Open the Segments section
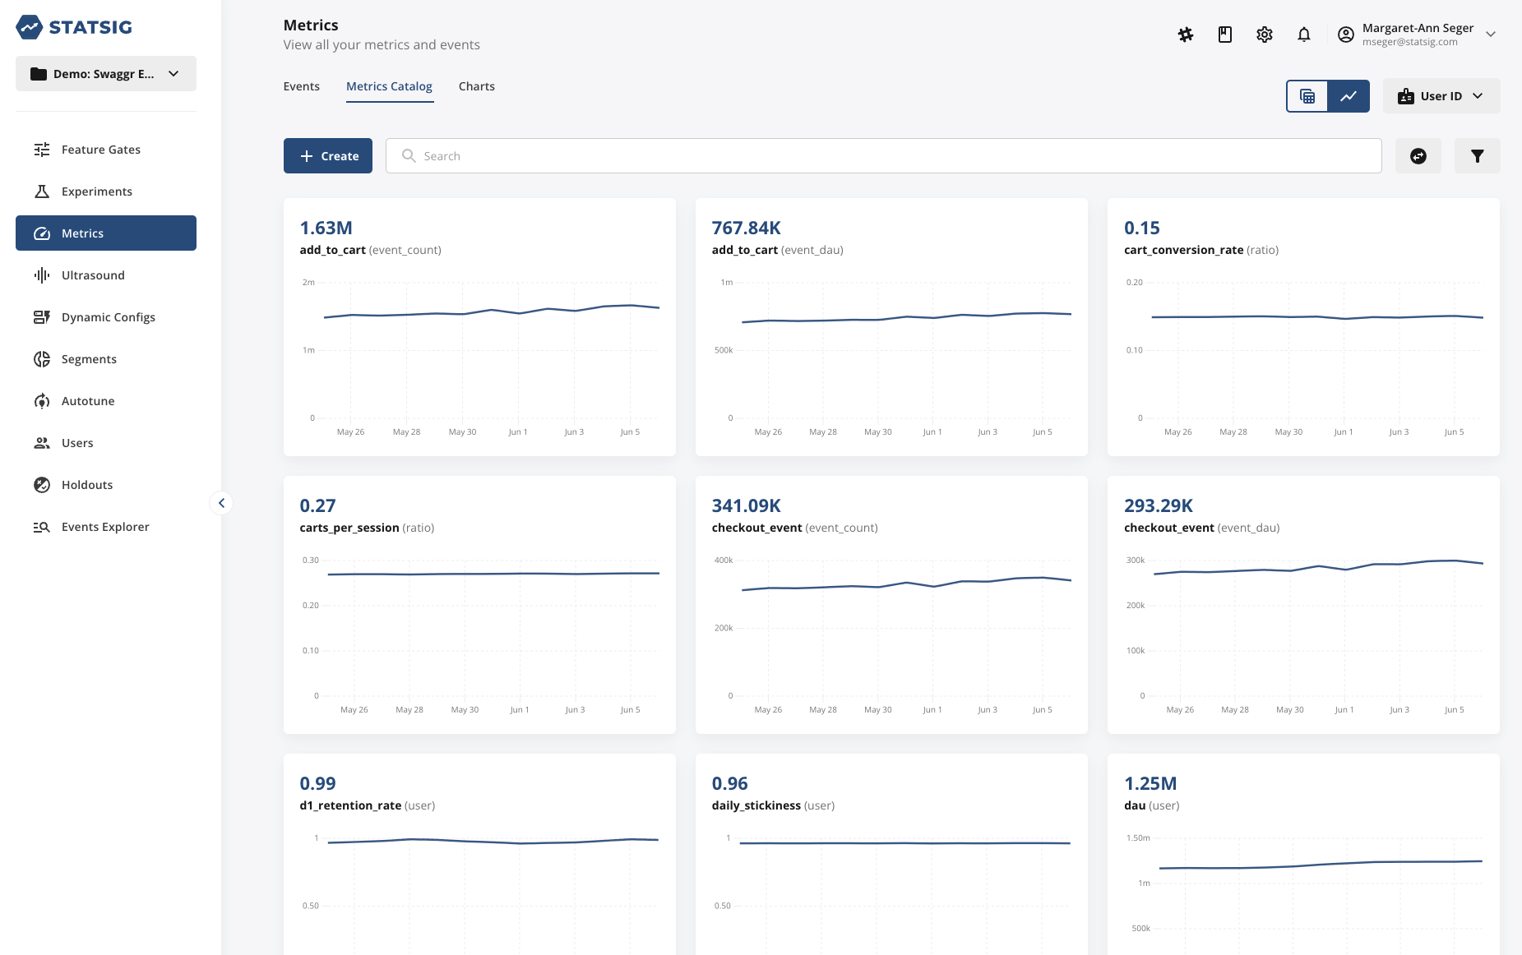Viewport: 1522px width, 955px height. [x=88, y=359]
